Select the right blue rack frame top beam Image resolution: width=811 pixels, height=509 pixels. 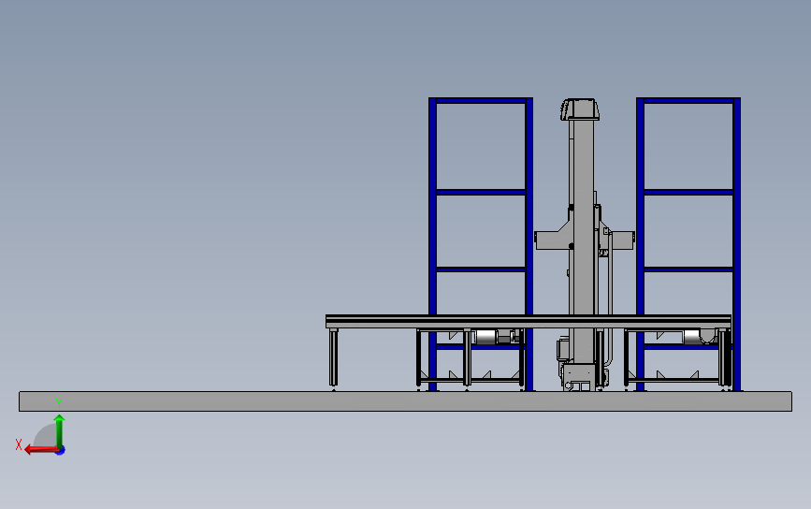[688, 101]
